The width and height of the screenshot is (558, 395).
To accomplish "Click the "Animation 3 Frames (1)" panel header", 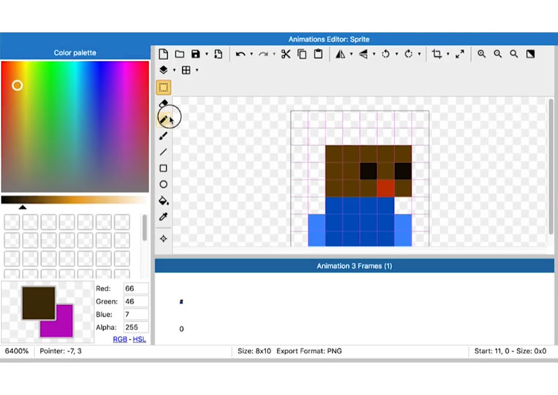I will click(x=355, y=266).
